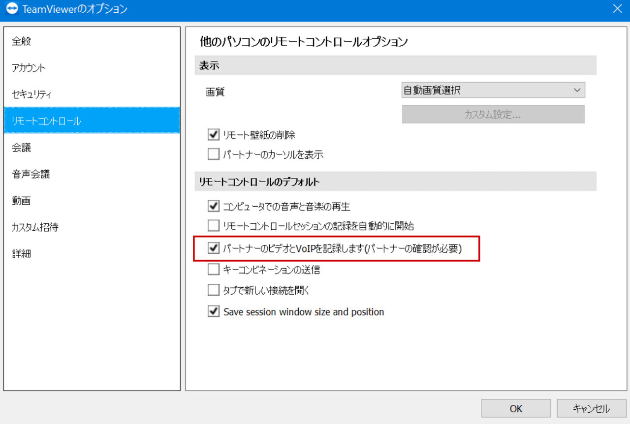Uncheck Save session window size and position
Viewport: 630px width, 424px height.
tap(214, 312)
